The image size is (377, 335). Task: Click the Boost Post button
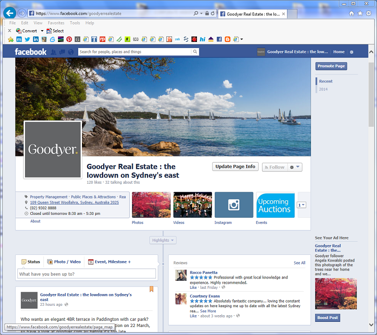point(328,318)
